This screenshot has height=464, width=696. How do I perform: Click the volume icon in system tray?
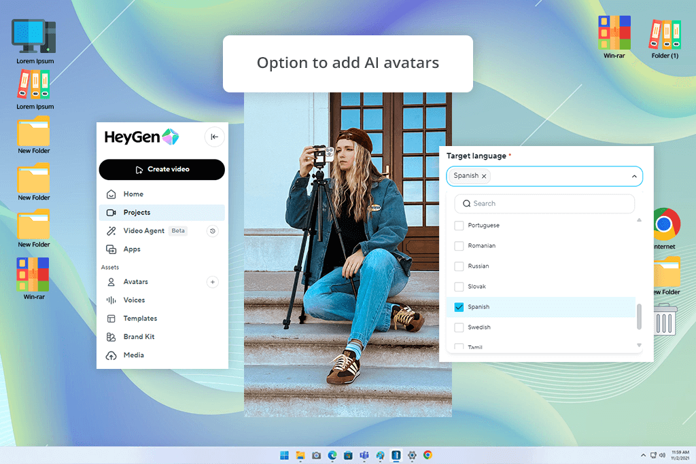662,455
